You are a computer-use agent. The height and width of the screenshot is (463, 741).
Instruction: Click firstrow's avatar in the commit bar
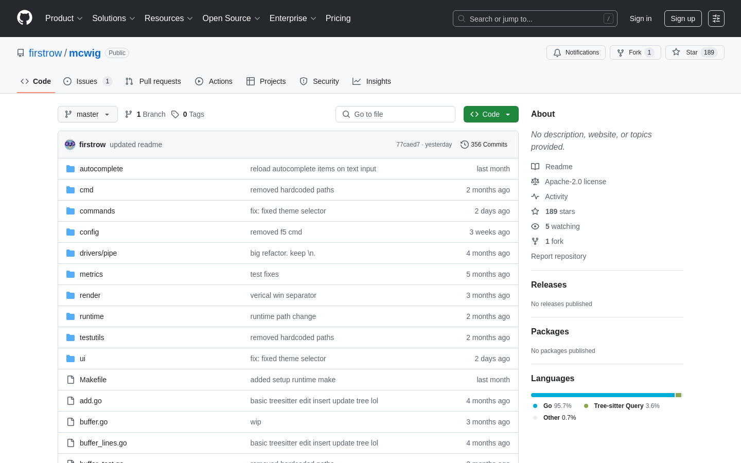point(70,145)
